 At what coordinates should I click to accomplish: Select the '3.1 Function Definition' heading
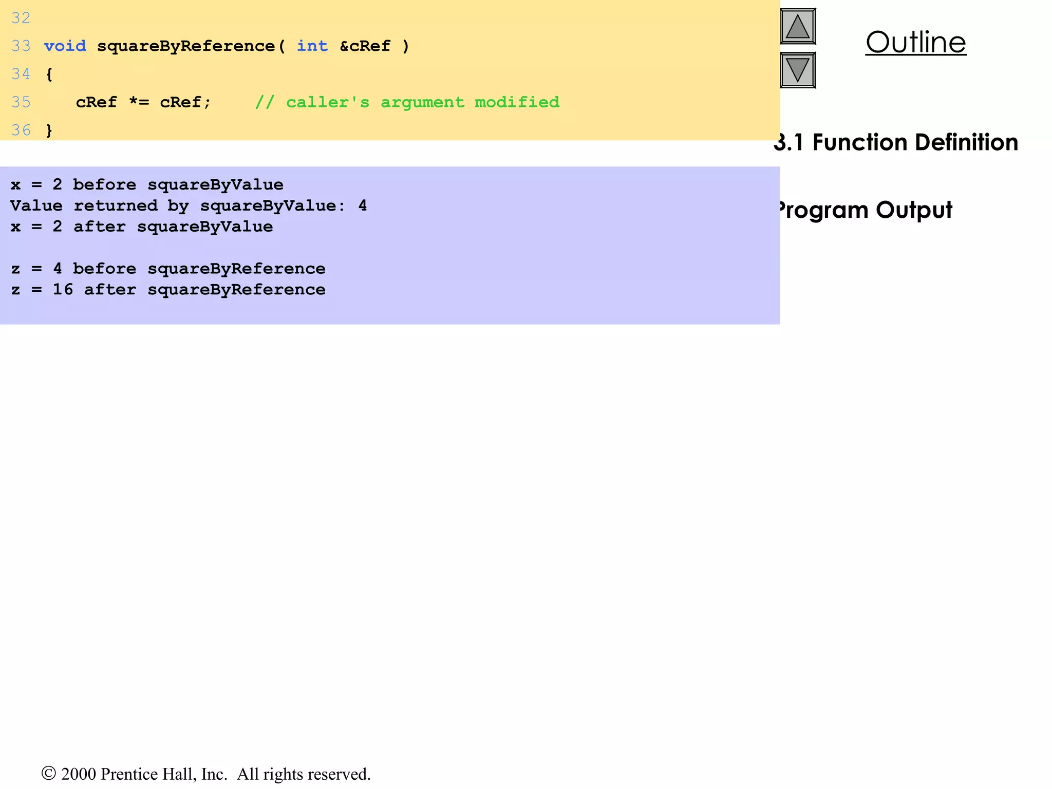coord(896,142)
